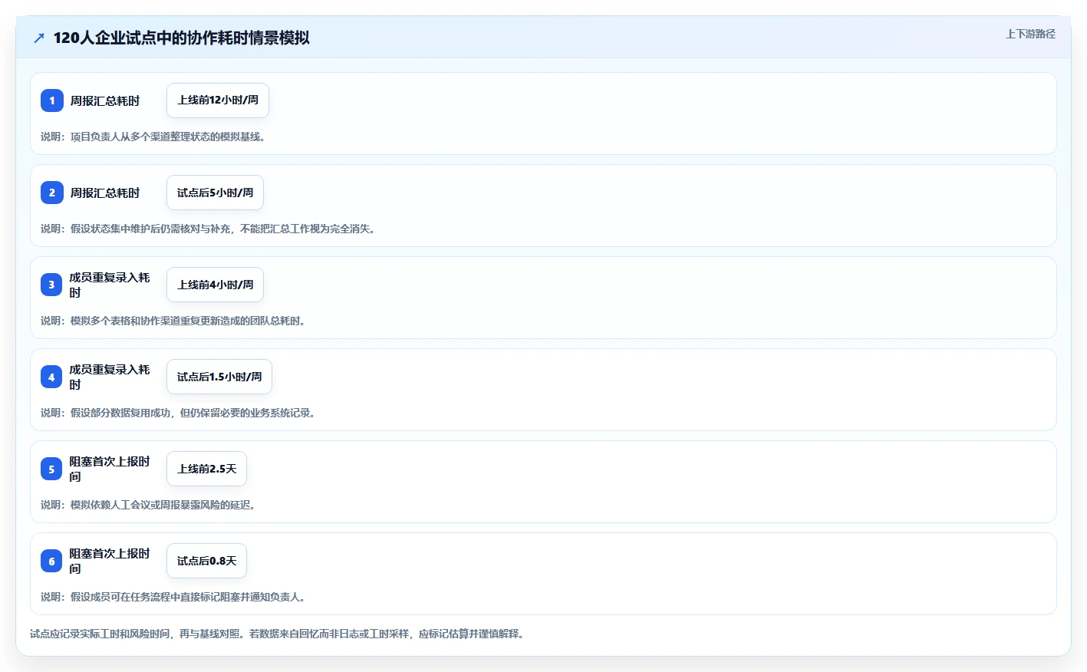This screenshot has height=672, width=1087.
Task: Click the note 模拟依赖人工会议或周报暴露风险的延迟
Action: [x=148, y=505]
